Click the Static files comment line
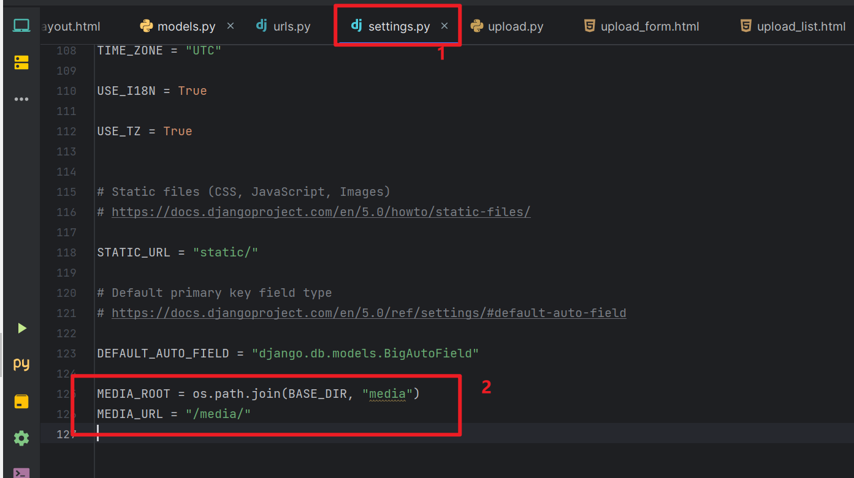The image size is (854, 478). pyautogui.click(x=244, y=192)
